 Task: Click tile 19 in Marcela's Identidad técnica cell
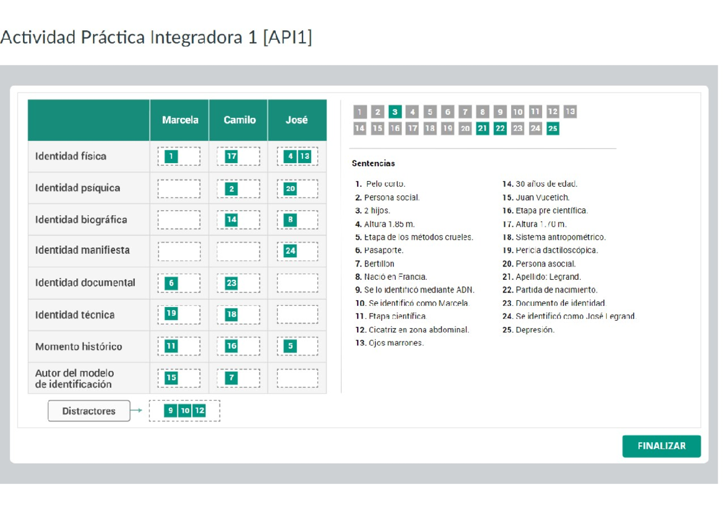171,314
